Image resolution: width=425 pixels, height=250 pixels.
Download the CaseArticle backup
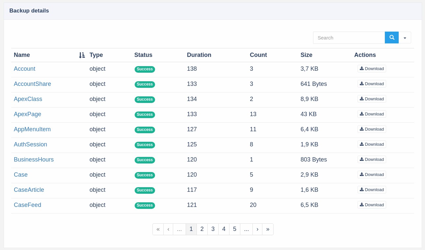(x=372, y=189)
